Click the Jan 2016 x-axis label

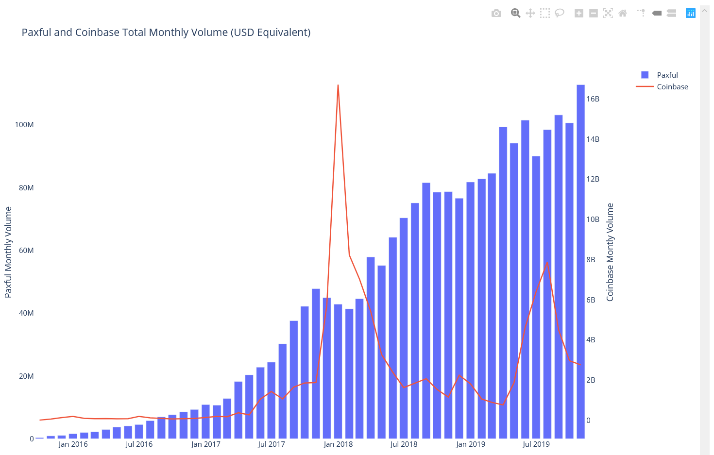tap(73, 444)
